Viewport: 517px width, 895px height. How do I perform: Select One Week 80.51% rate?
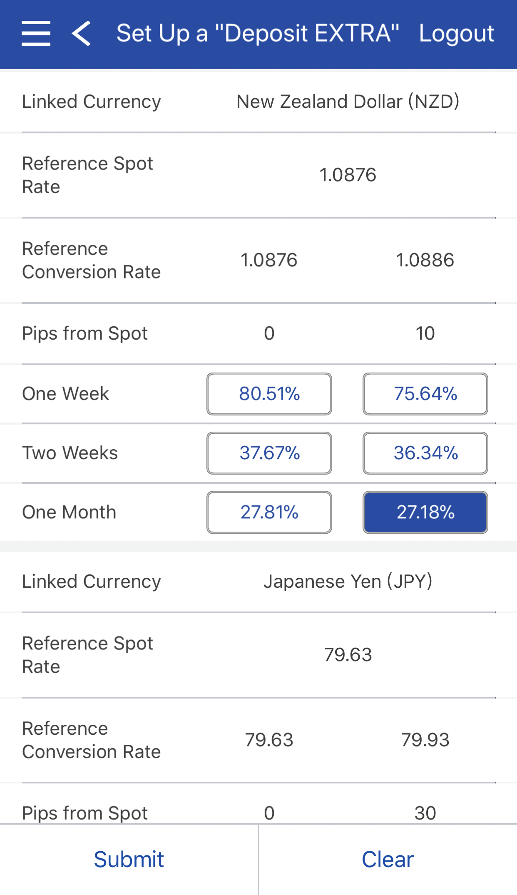pos(269,394)
